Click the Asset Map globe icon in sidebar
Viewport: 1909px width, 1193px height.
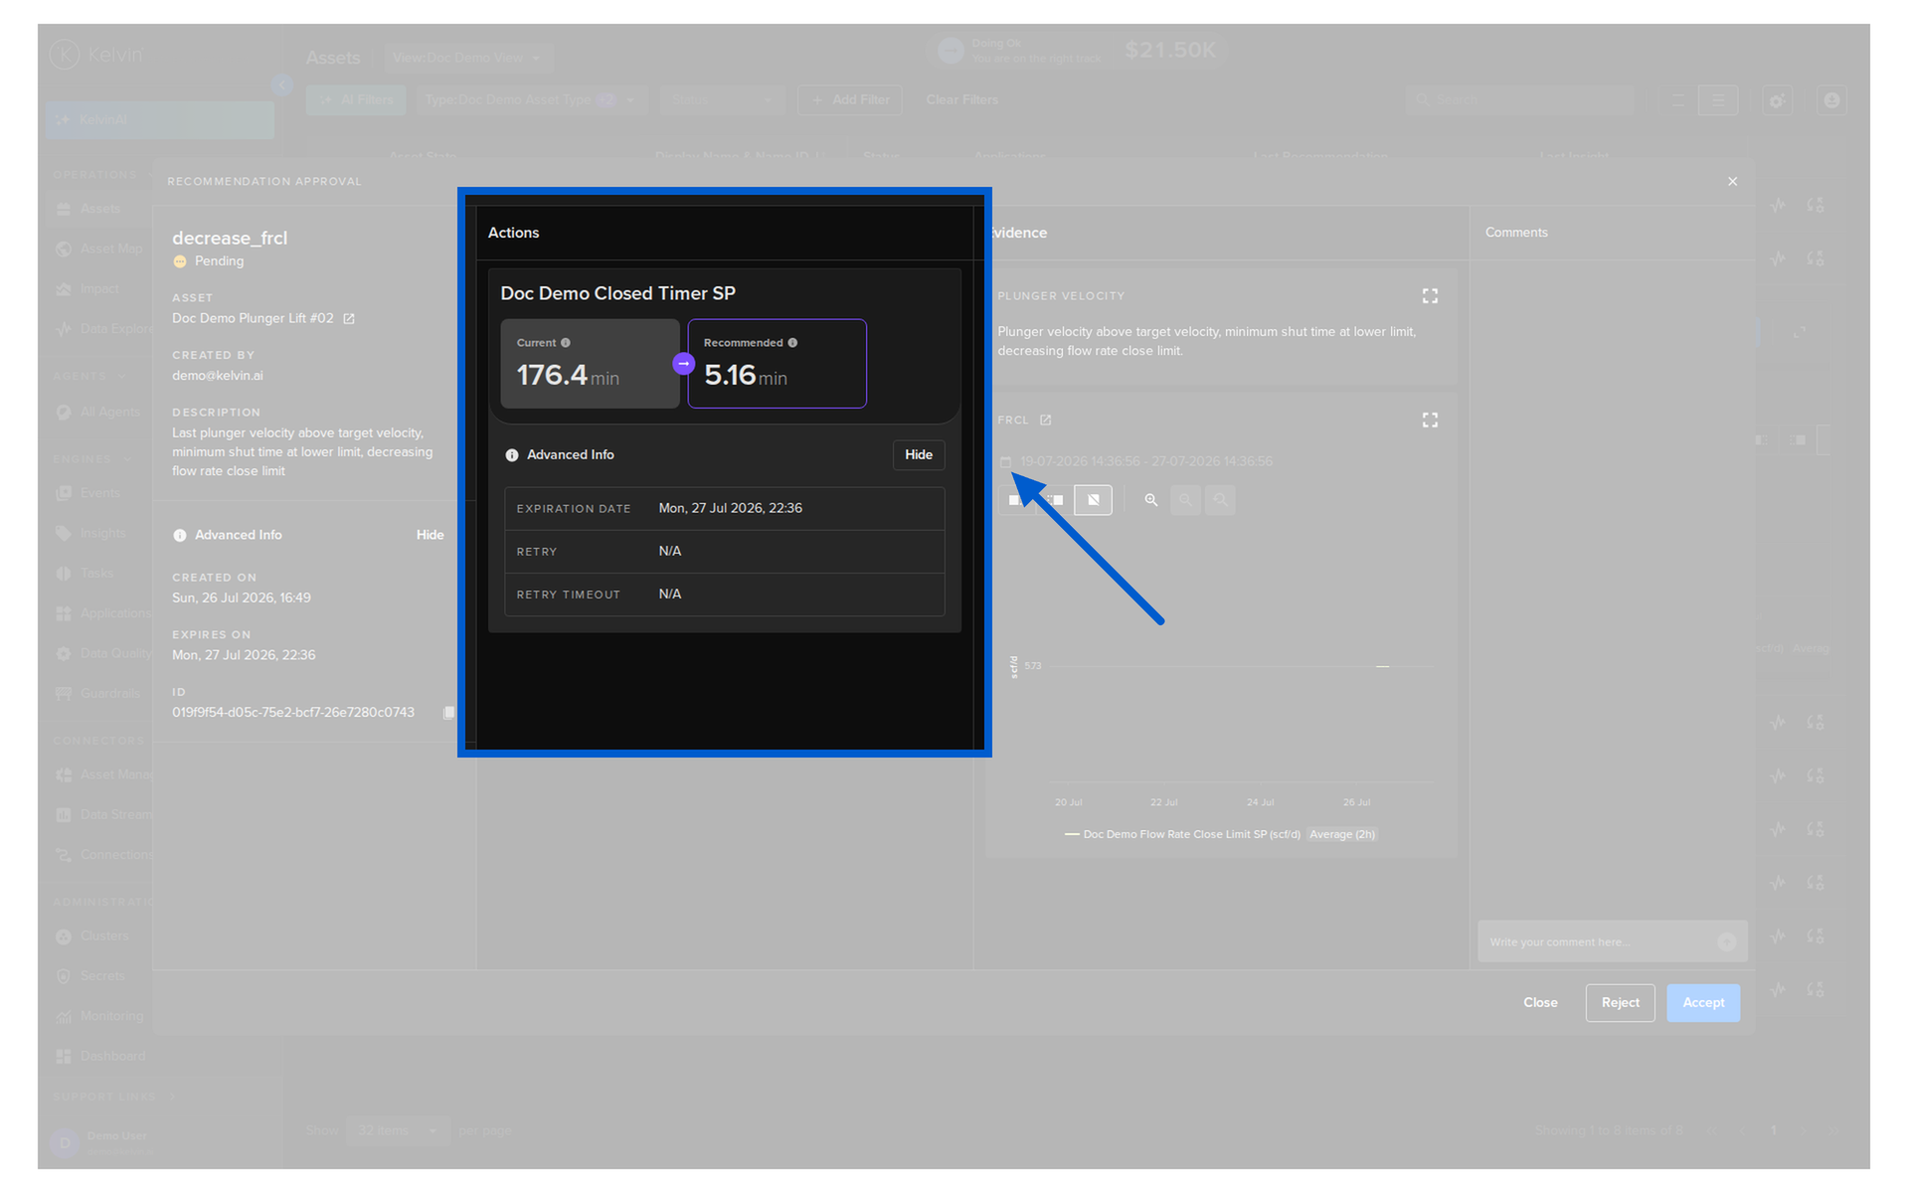64,249
